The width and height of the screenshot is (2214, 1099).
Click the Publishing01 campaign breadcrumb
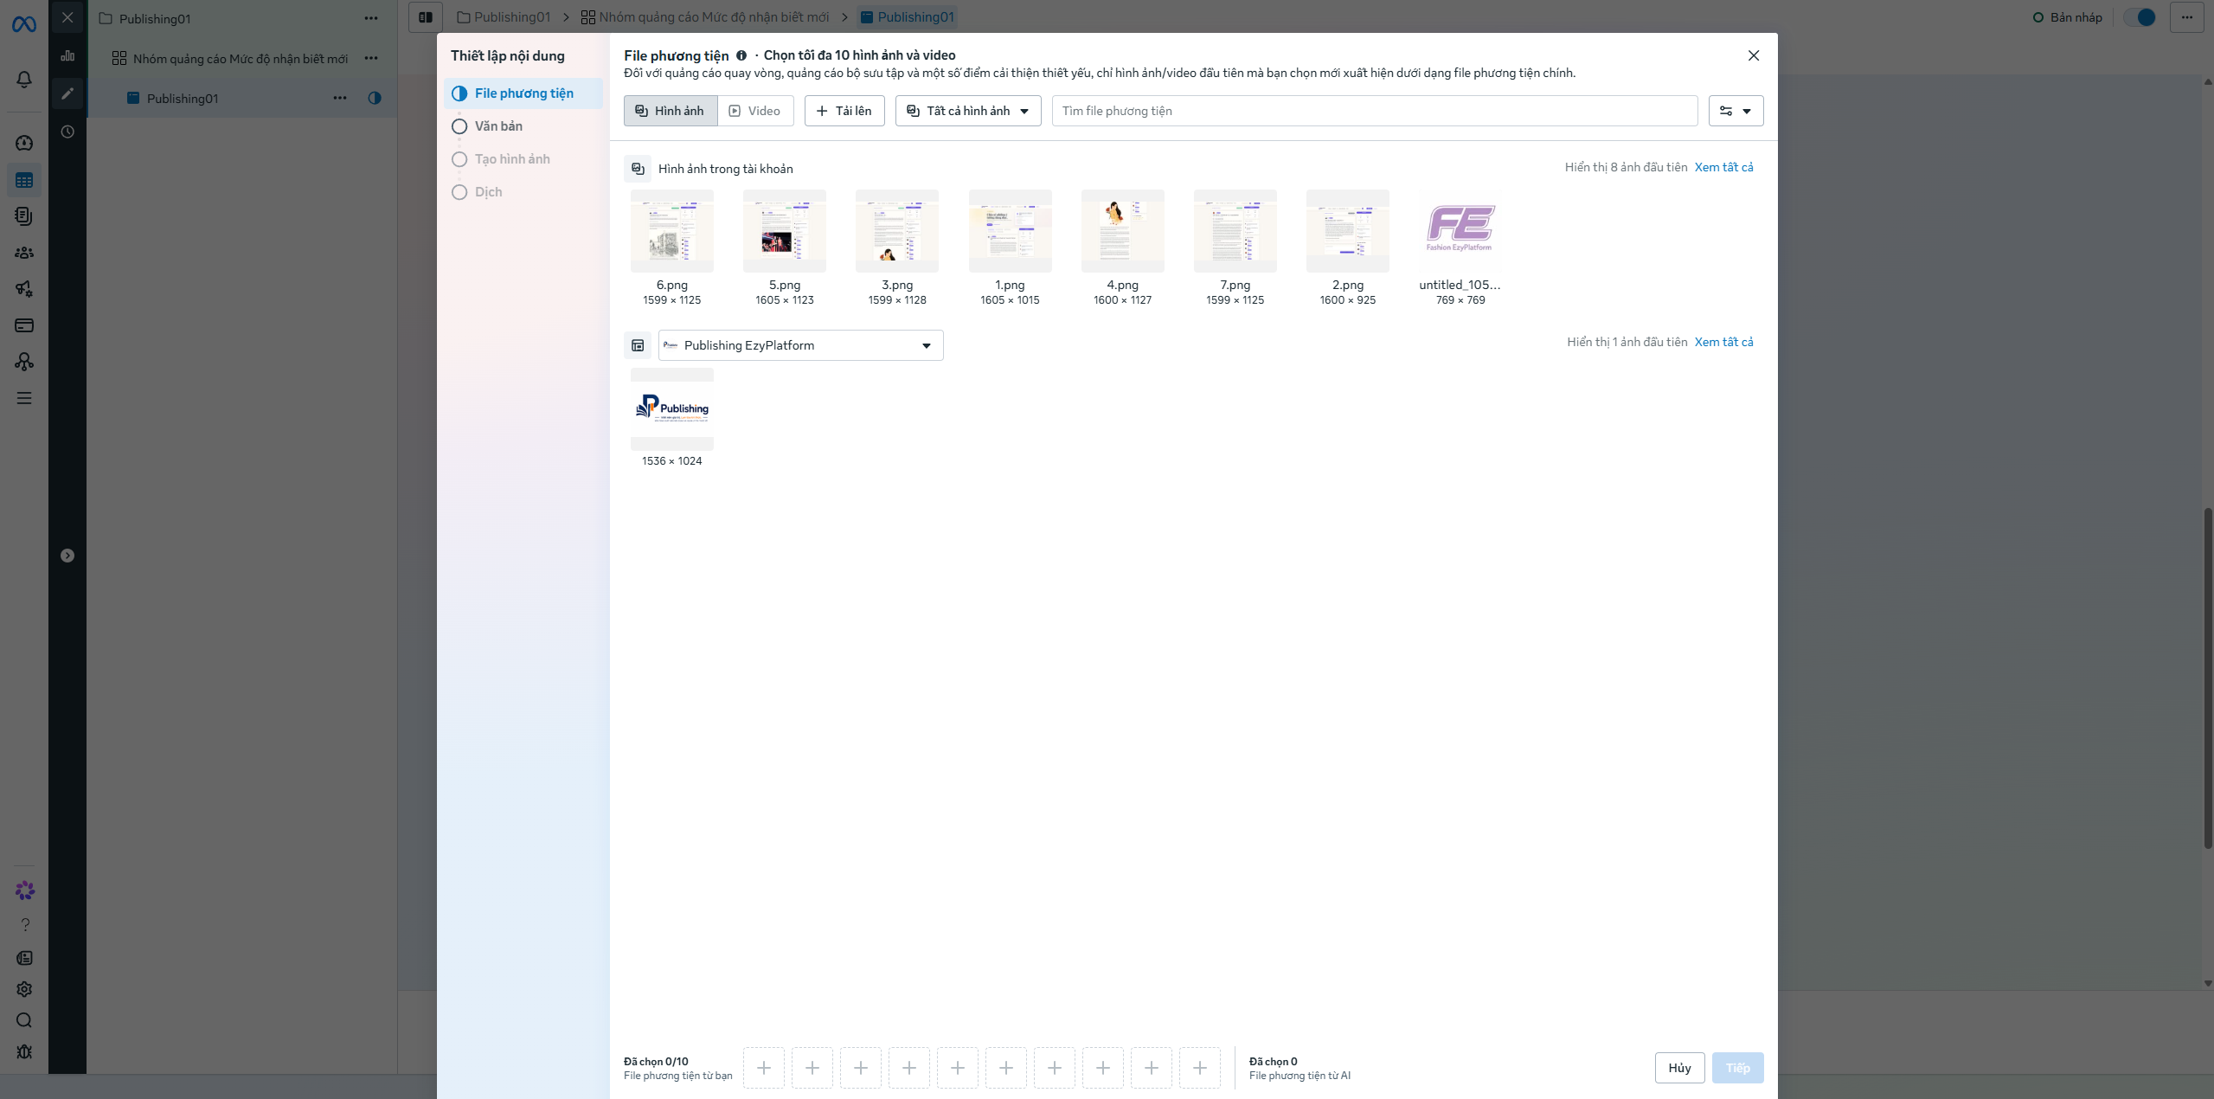click(504, 17)
